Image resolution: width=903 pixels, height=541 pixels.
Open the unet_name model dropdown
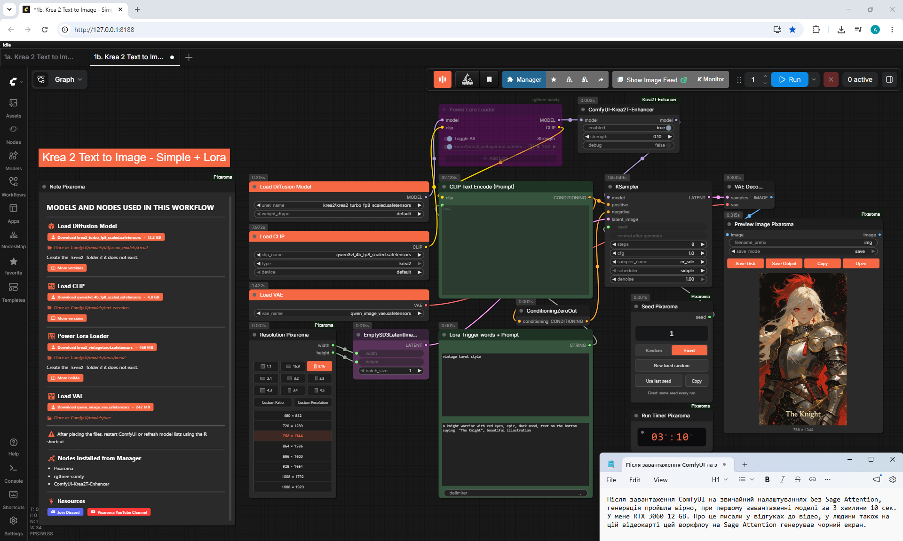(339, 205)
